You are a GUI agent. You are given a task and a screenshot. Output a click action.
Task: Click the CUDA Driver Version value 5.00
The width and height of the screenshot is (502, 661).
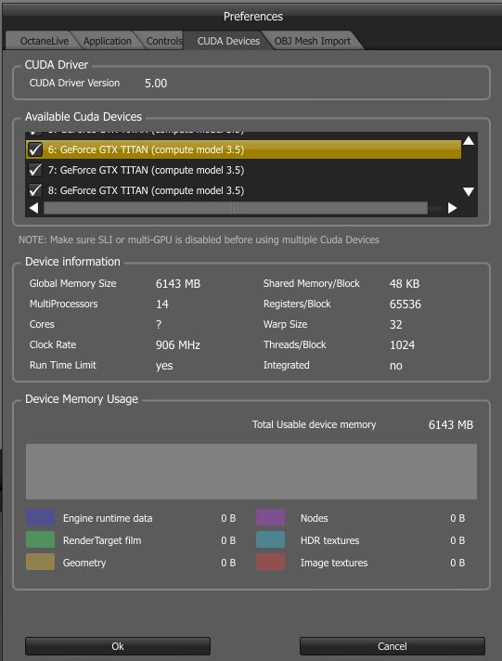click(156, 84)
